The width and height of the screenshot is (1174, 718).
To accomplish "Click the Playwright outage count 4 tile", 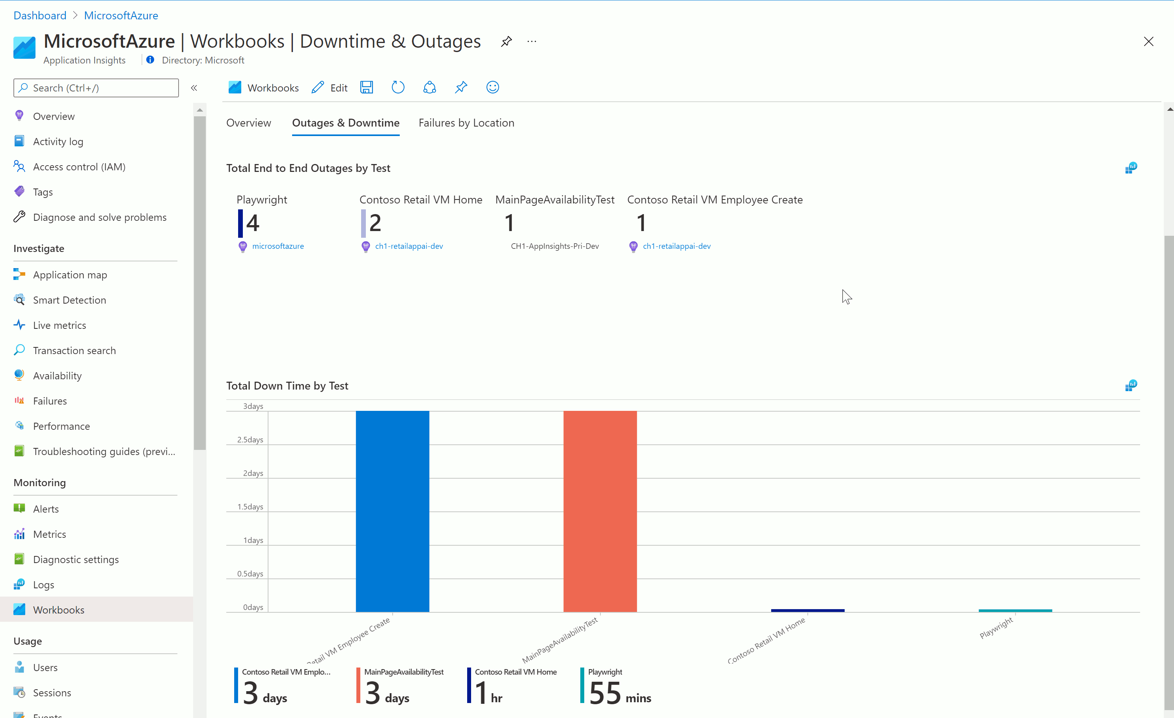I will point(253,223).
